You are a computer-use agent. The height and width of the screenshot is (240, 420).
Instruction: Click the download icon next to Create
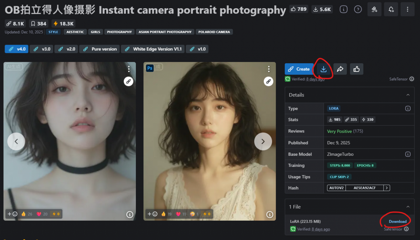coord(324,69)
